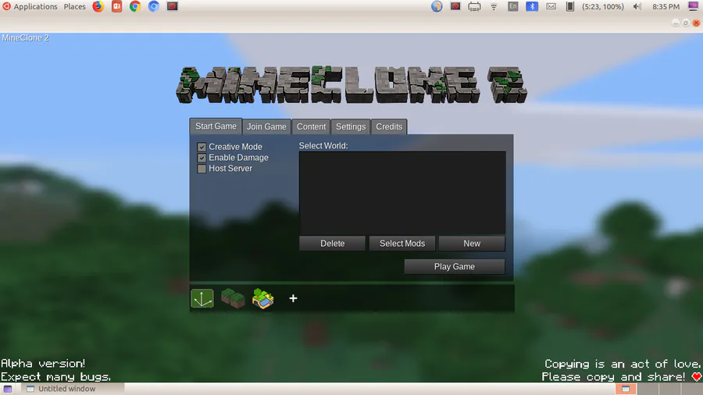703x395 pixels.
Task: Open the En input language indicator
Action: click(513, 6)
